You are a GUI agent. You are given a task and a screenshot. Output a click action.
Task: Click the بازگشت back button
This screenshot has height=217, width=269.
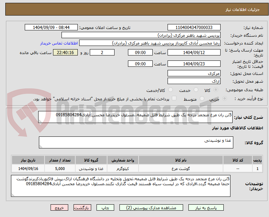click(x=82, y=207)
